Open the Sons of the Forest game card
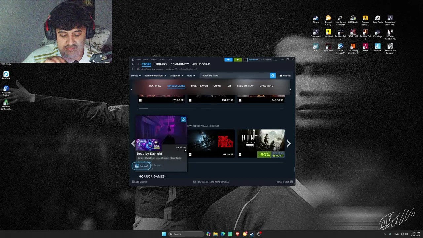 tap(211, 143)
